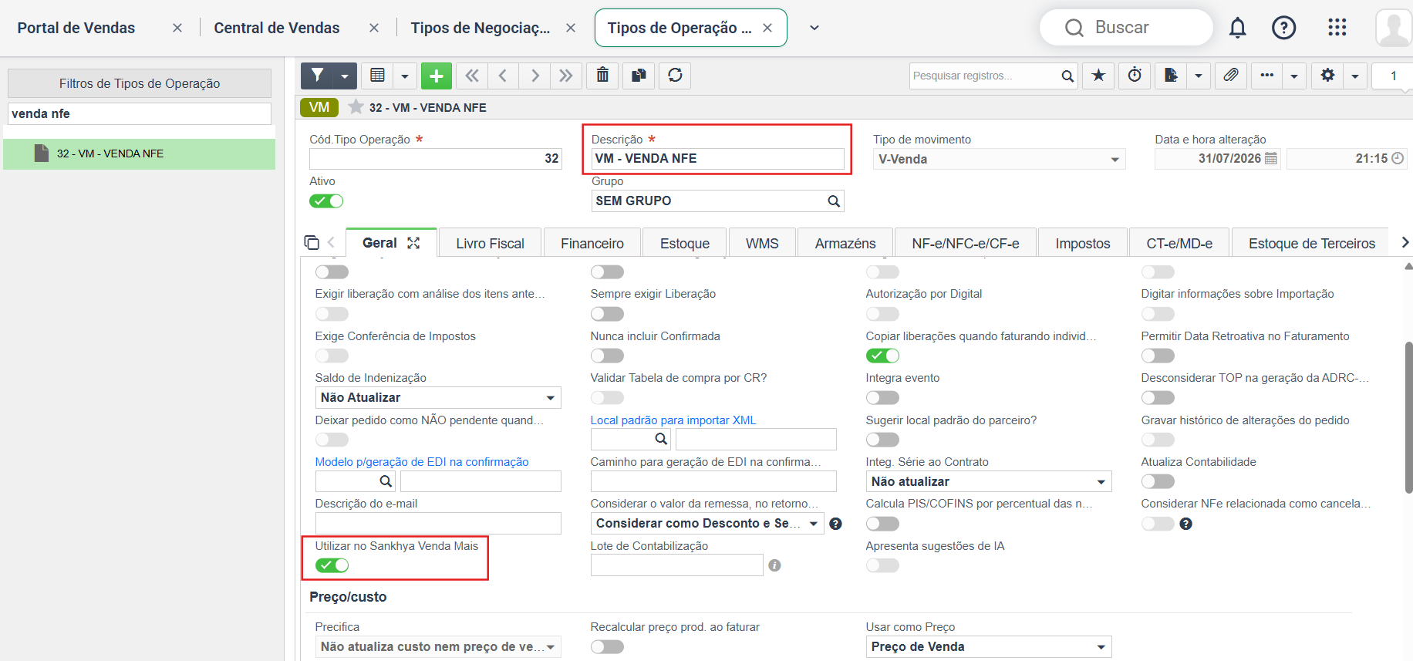Viewport: 1413px width, 661px height.
Task: Duplicate the current record icon
Action: [x=639, y=76]
